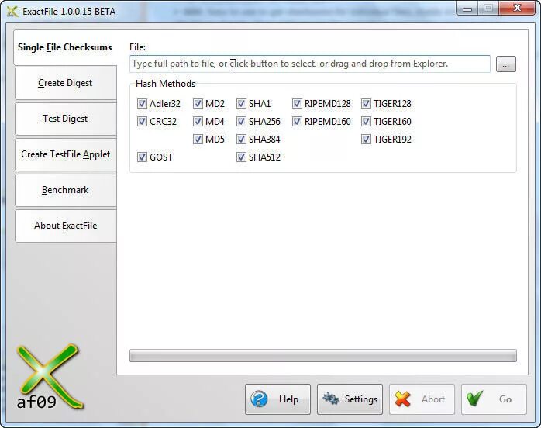Minimize the ExactFile window

pos(467,9)
